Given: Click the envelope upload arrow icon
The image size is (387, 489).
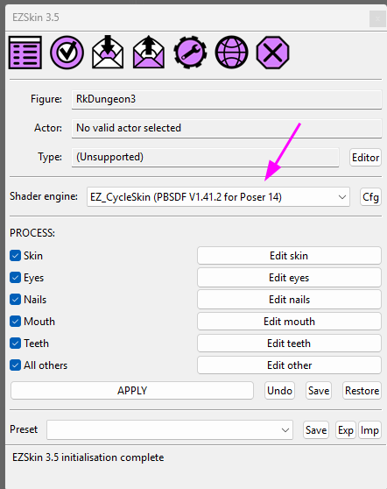Looking at the screenshot, I should [x=149, y=52].
